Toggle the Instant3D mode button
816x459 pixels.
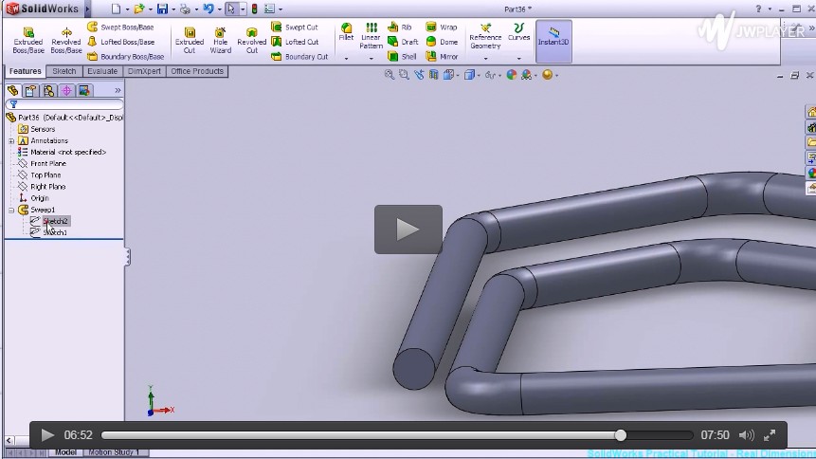pos(553,38)
